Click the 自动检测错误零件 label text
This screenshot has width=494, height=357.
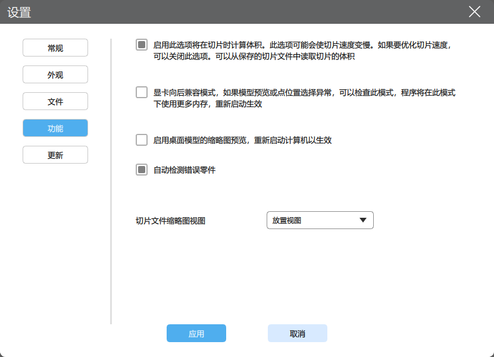pyautogui.click(x=185, y=170)
